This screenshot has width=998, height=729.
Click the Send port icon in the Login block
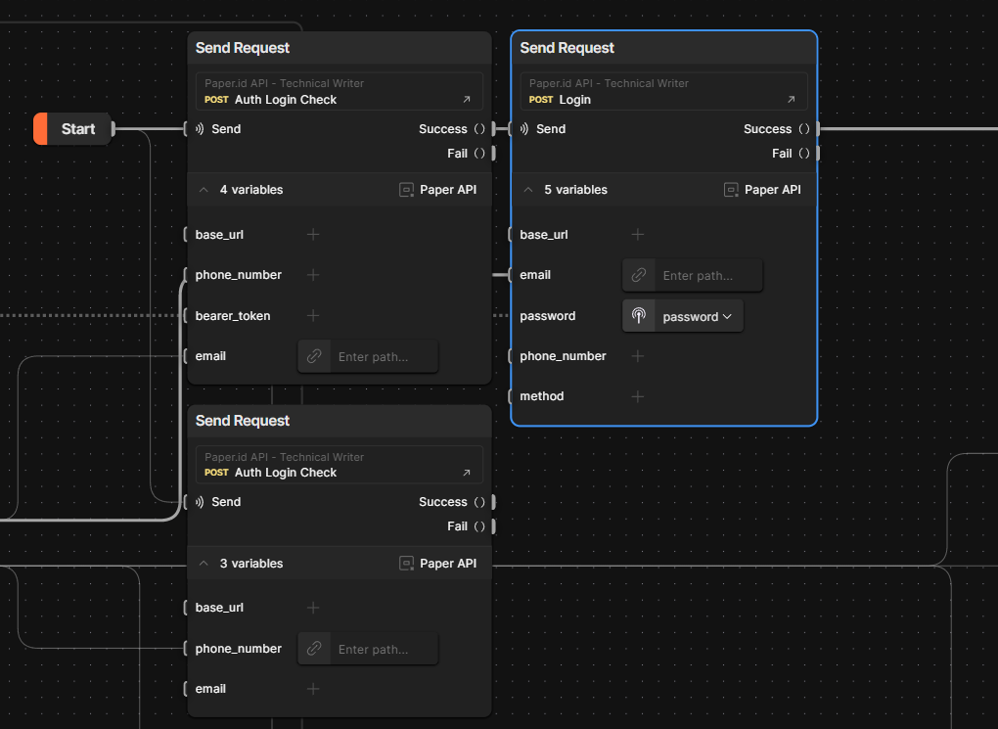(523, 128)
